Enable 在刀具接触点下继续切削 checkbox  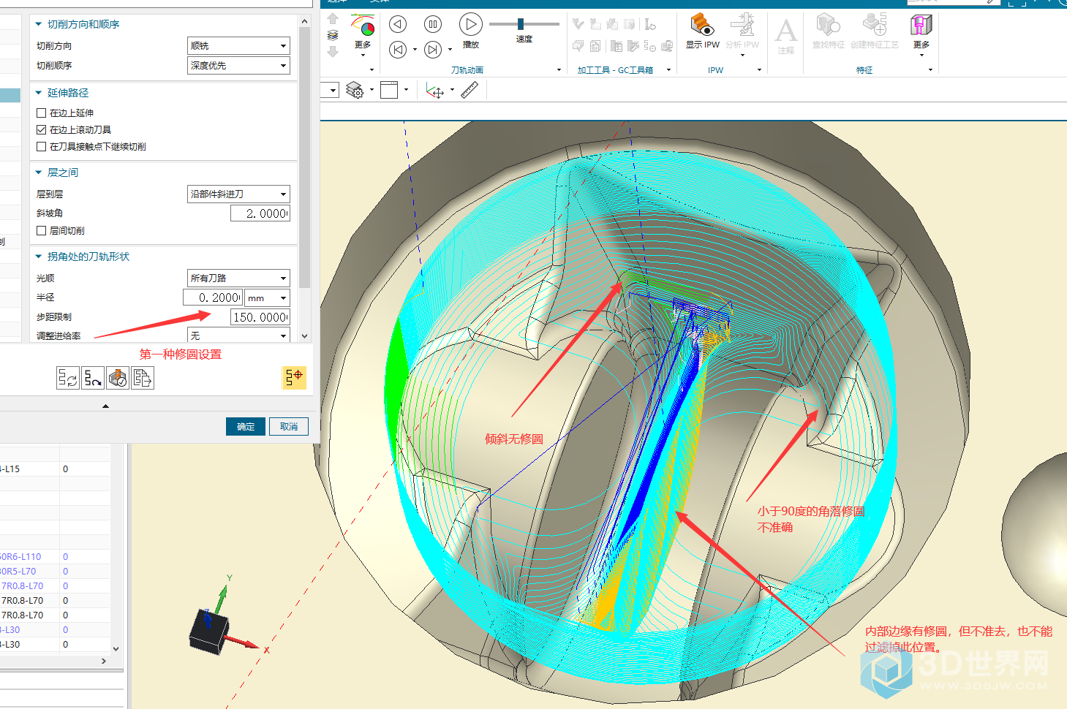point(42,146)
